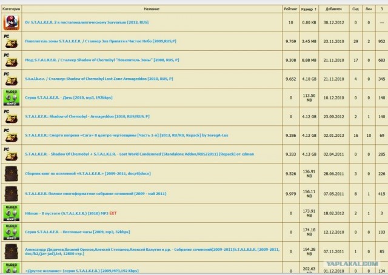Image resolution: width=388 pixels, height=275 pixels.
Task: Open the audio MP3 icon beside the Дичь entry
Action: pyautogui.click(x=12, y=98)
